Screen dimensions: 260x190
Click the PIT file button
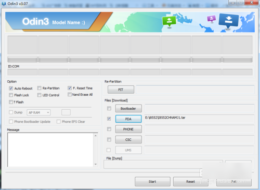coord(121,90)
